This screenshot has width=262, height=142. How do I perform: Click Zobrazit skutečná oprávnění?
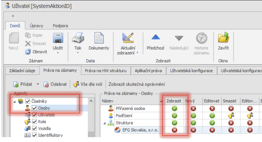[x=137, y=84]
